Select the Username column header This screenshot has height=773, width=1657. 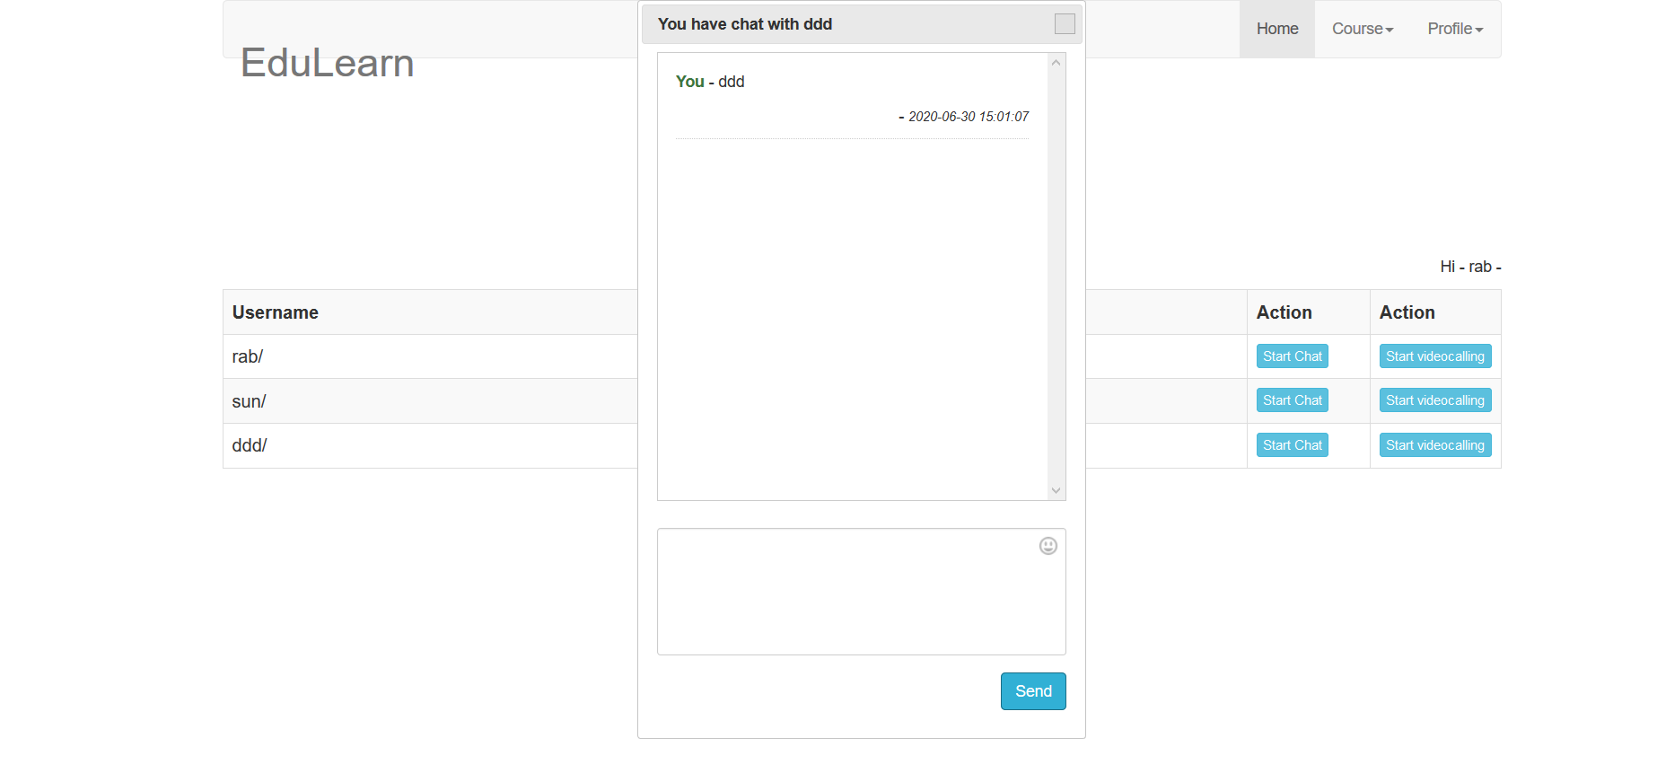[x=275, y=312]
